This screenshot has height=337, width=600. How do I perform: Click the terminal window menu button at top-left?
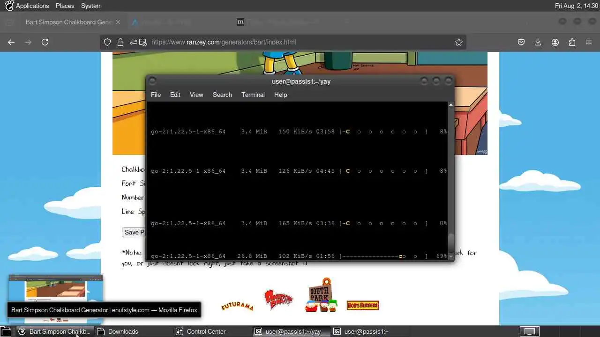coord(152,81)
